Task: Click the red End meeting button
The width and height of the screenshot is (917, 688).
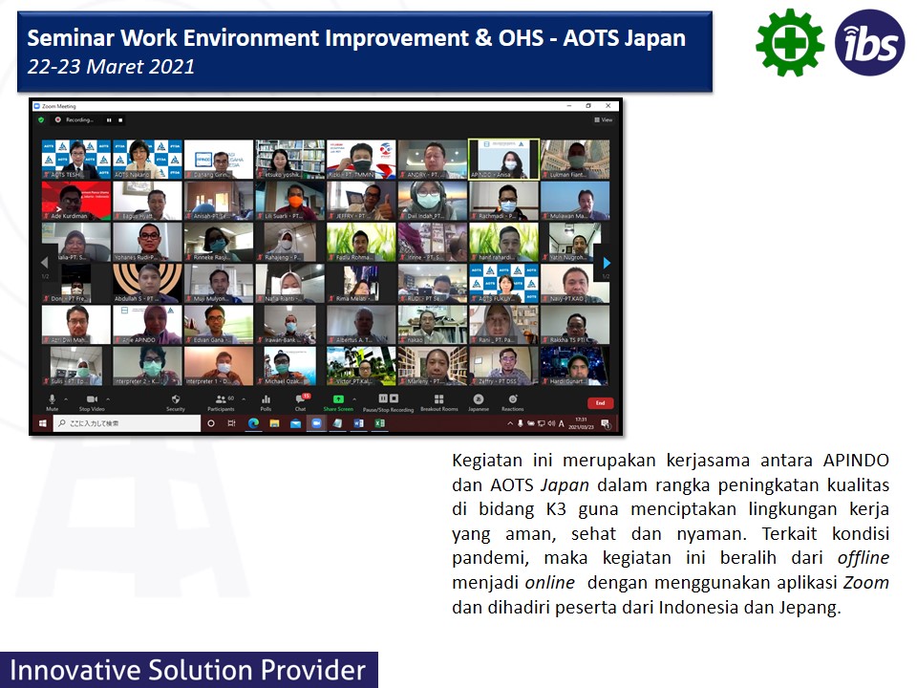Action: [600, 403]
